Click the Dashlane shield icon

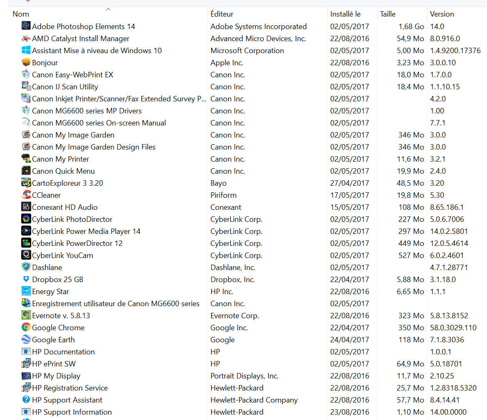coord(26,267)
